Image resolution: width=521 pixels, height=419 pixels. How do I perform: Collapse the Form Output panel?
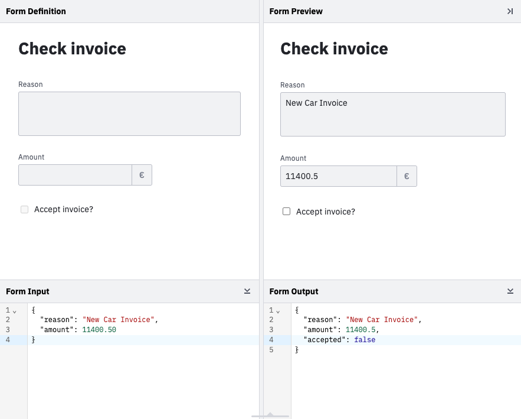tap(510, 291)
